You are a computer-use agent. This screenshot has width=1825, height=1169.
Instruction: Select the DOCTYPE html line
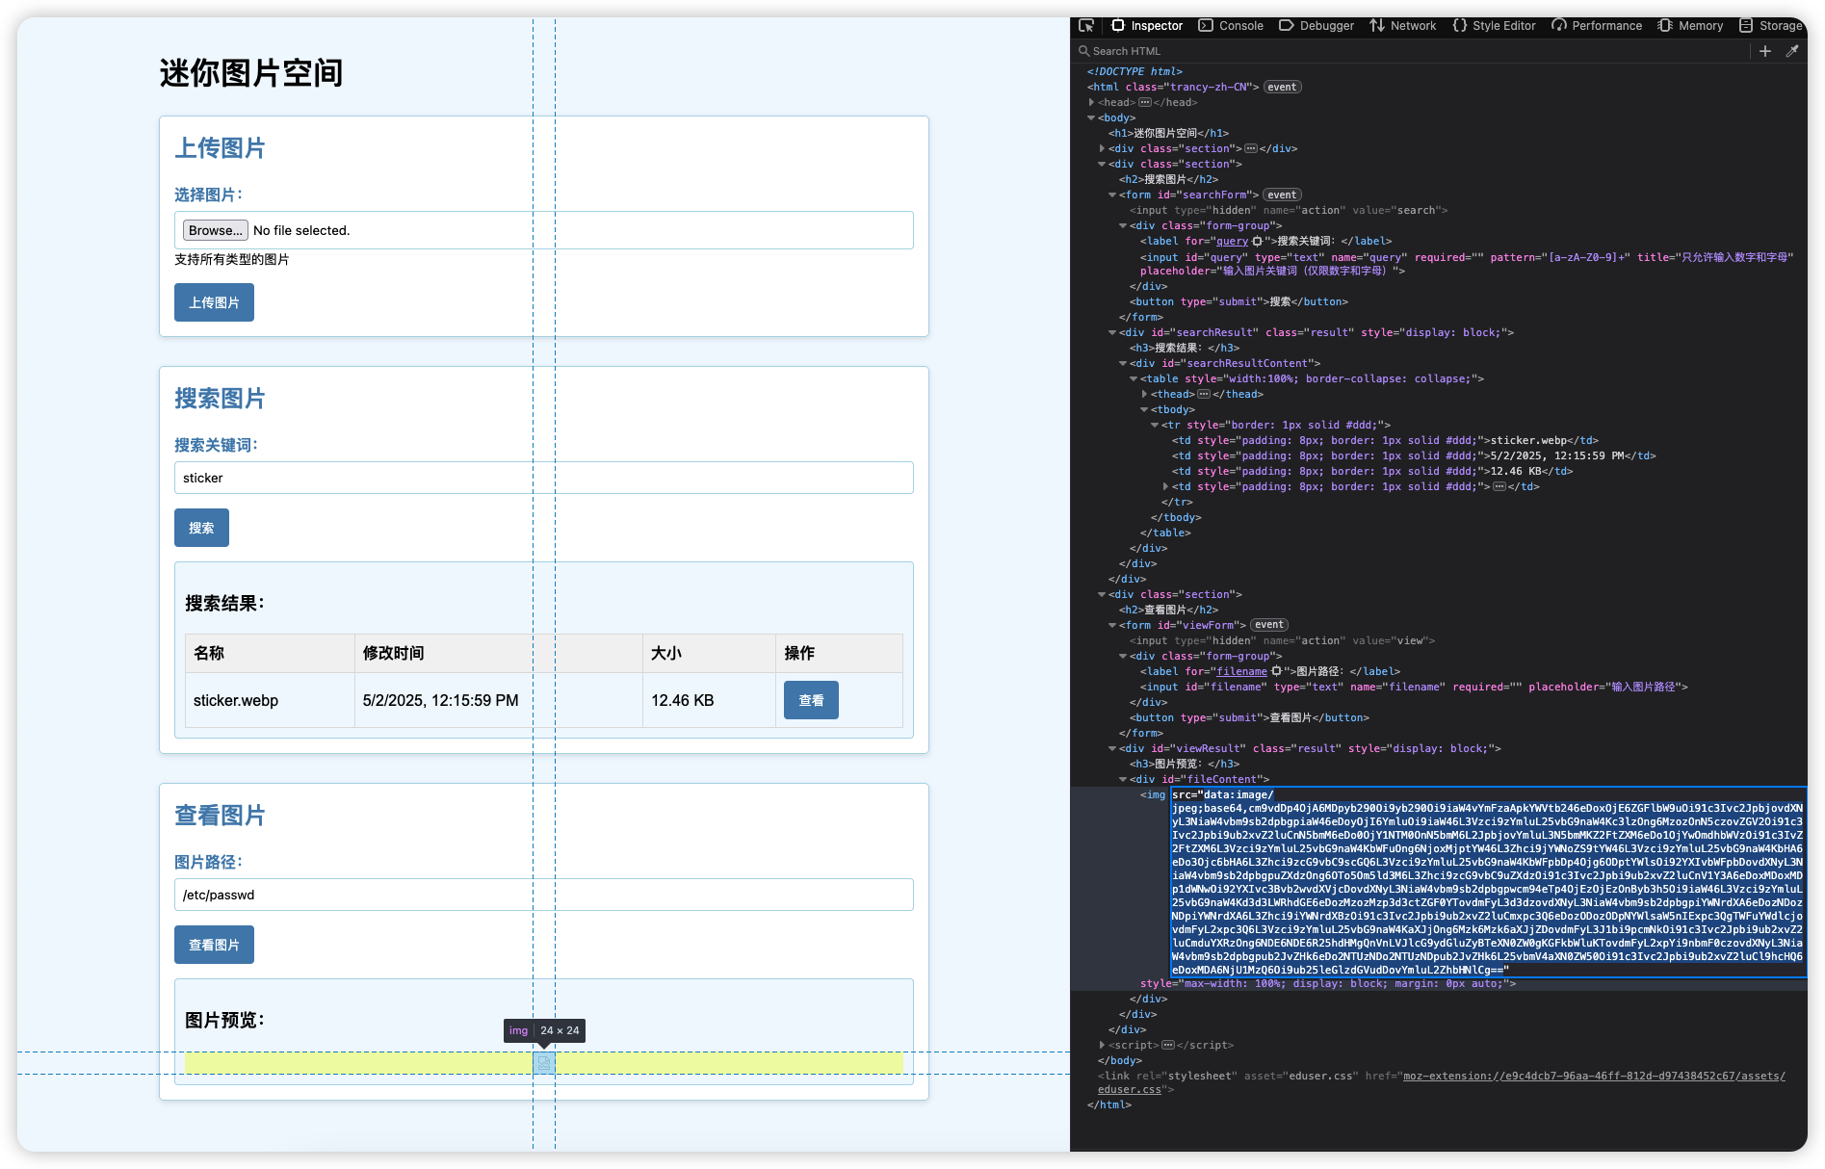(x=1134, y=71)
